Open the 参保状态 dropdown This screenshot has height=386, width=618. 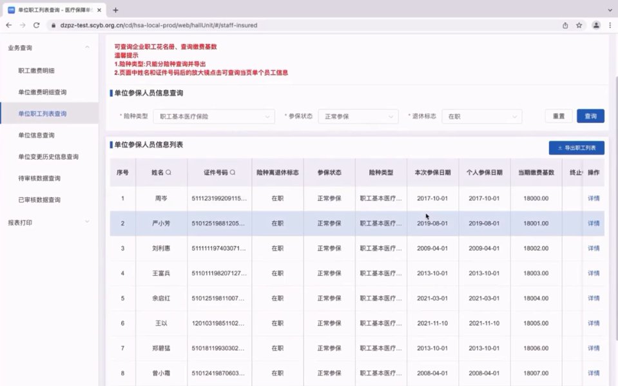tap(359, 117)
